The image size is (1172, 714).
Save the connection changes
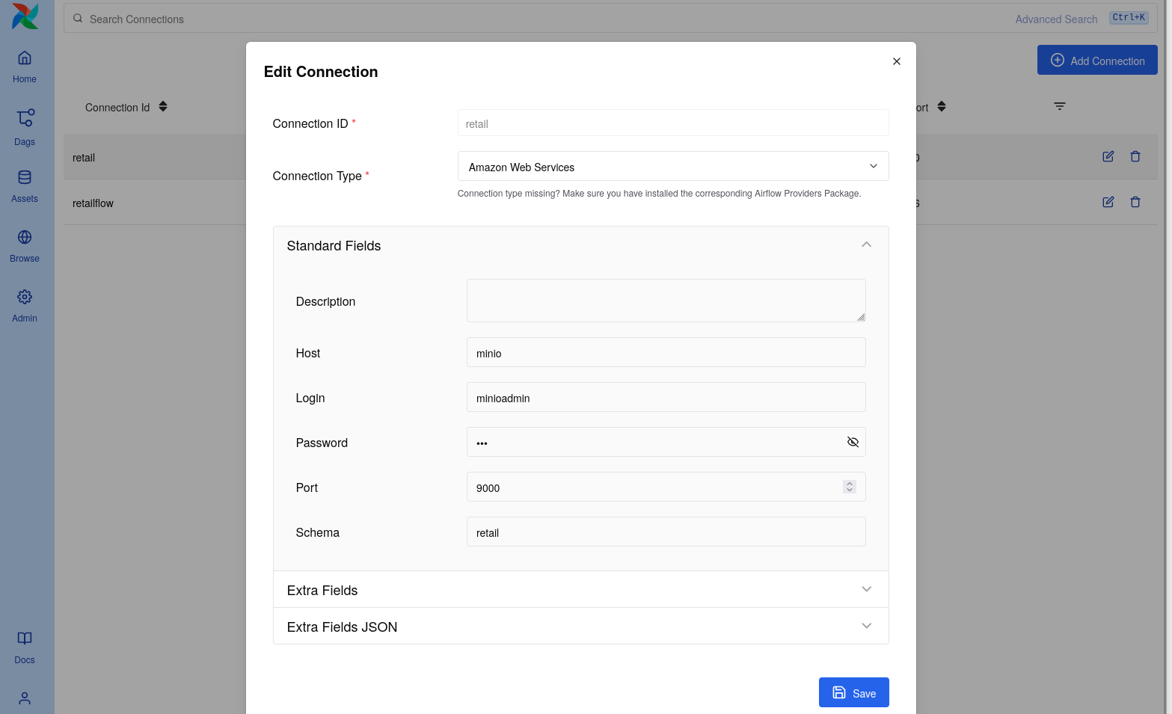854,692
